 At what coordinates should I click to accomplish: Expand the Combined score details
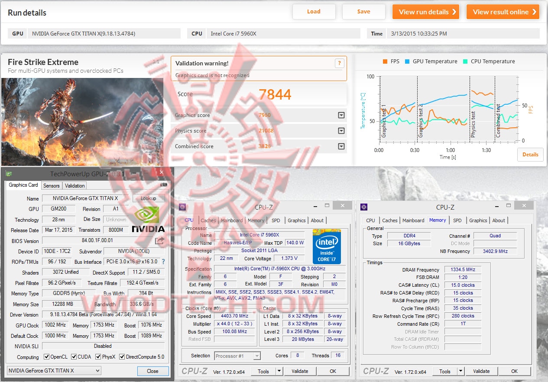click(x=341, y=146)
